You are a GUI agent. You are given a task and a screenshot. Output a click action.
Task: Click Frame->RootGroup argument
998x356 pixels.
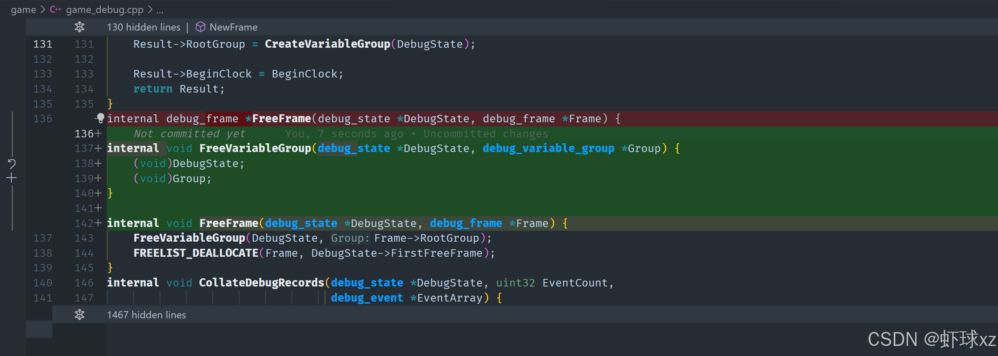426,238
